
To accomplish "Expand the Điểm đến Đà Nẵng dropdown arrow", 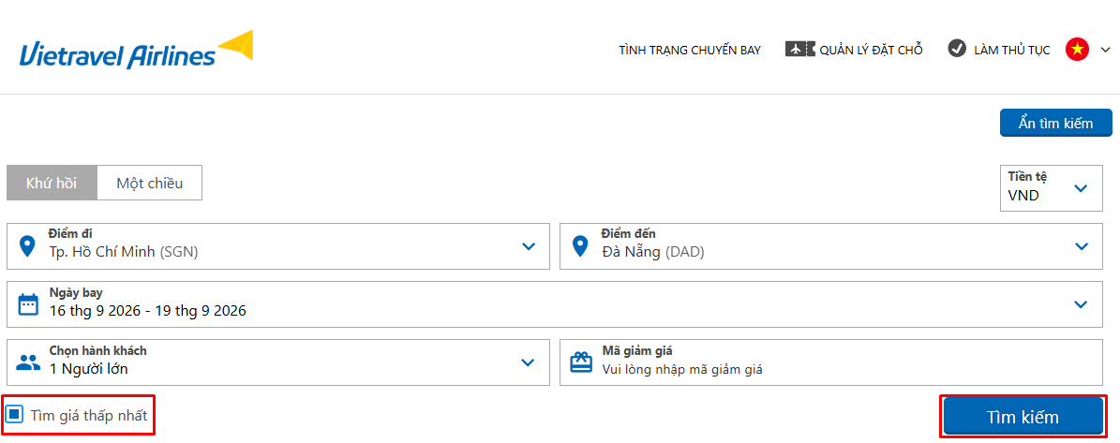I will [x=1081, y=246].
